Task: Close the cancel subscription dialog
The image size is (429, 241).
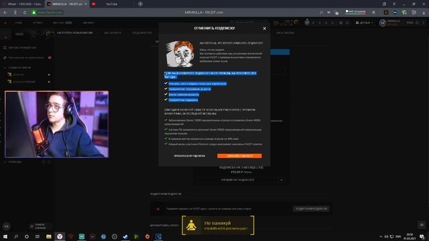Action: coord(264,28)
